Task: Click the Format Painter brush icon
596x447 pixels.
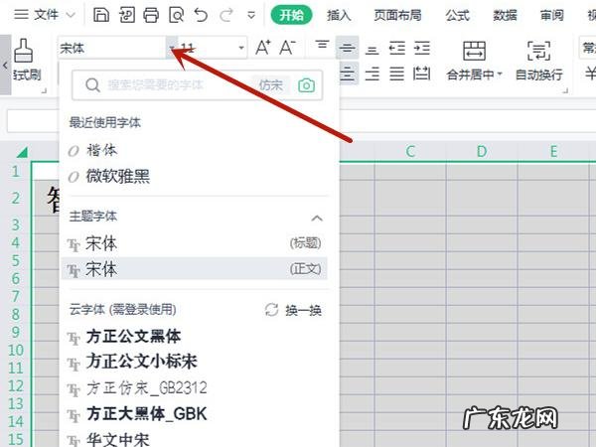Action: point(24,51)
